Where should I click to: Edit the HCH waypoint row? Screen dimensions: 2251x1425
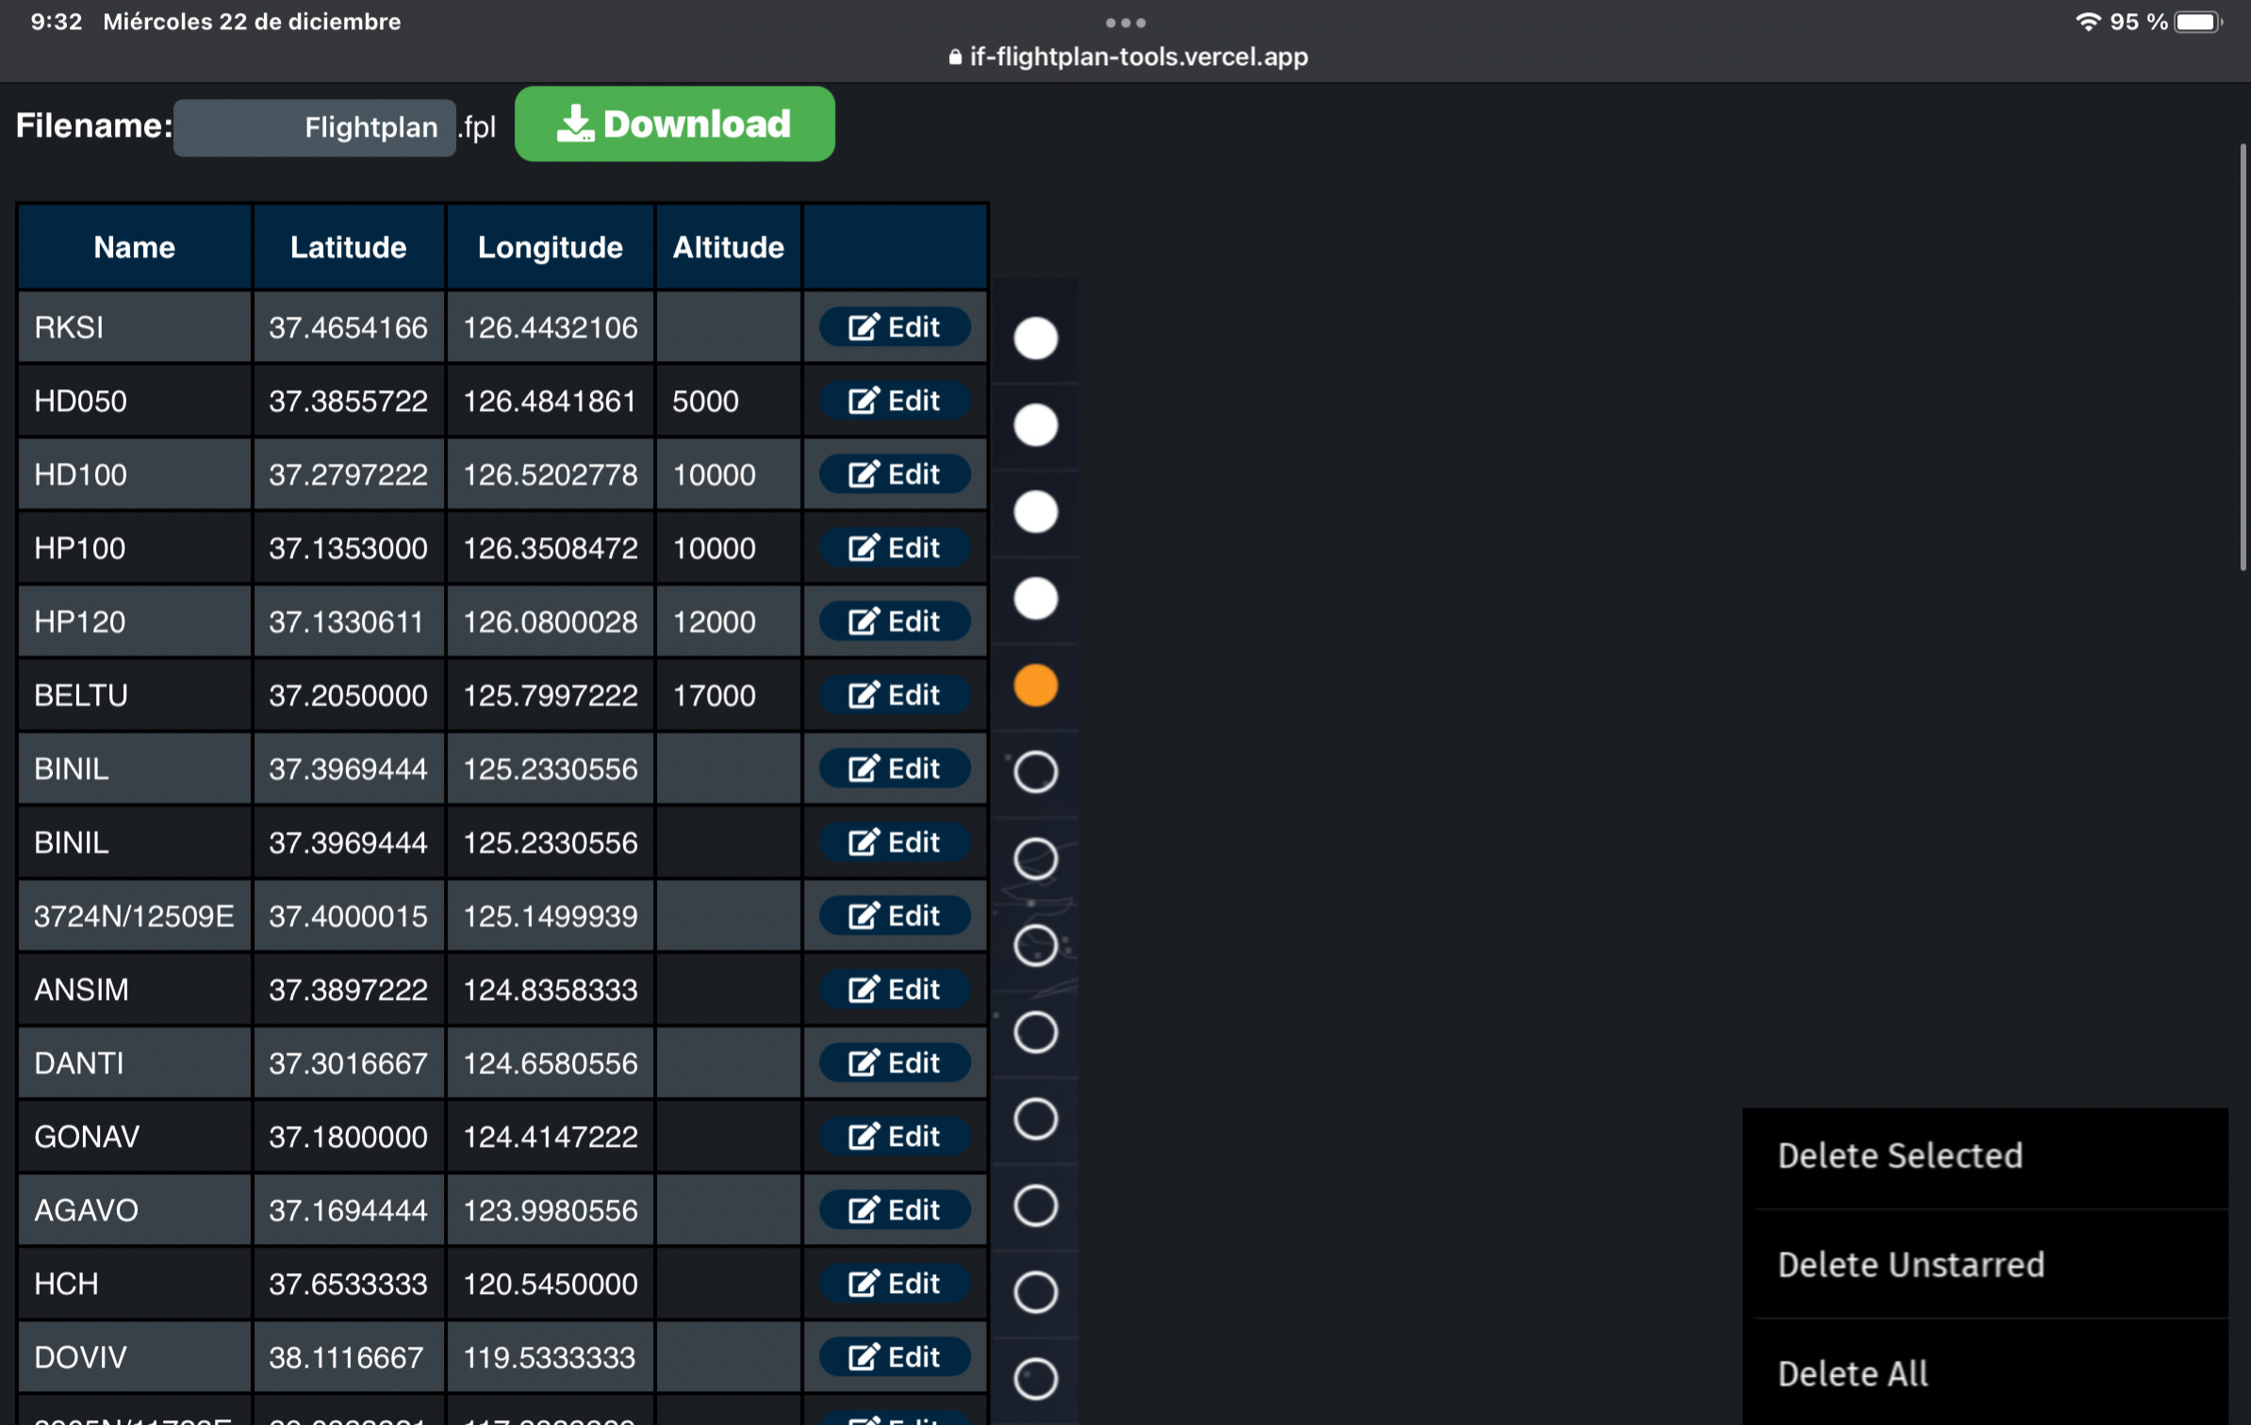click(894, 1284)
